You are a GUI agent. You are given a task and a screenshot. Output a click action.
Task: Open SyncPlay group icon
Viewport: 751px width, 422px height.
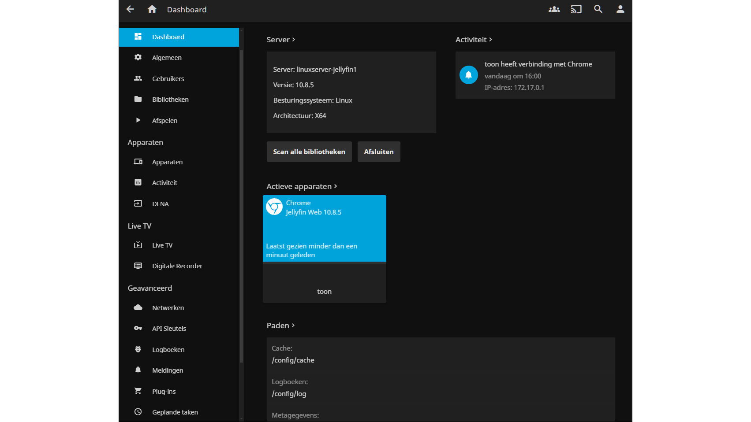pos(554,9)
